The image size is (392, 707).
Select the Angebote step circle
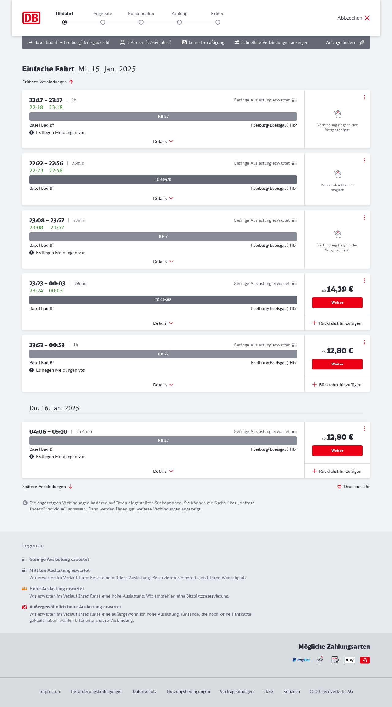[103, 22]
